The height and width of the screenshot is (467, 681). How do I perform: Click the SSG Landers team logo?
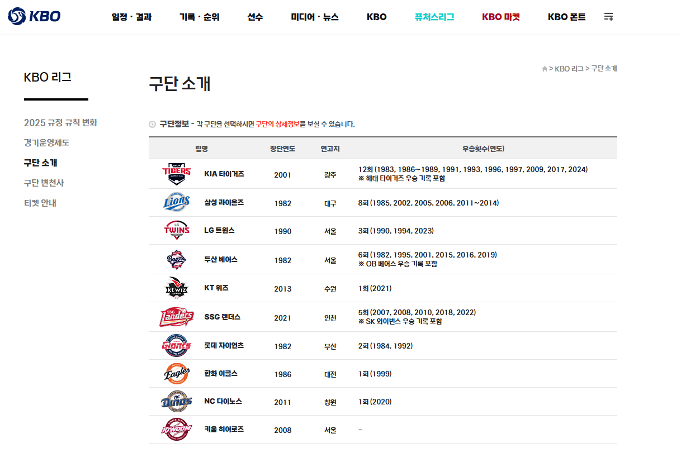coord(177,317)
